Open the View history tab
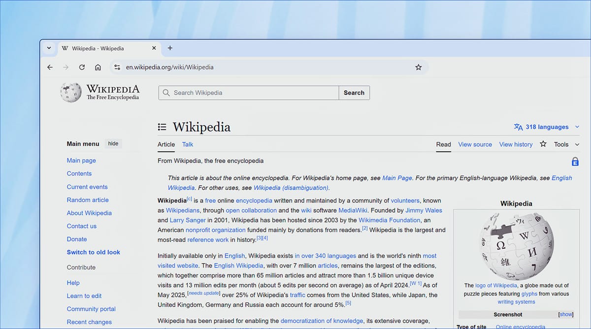The width and height of the screenshot is (591, 329). 516,144
